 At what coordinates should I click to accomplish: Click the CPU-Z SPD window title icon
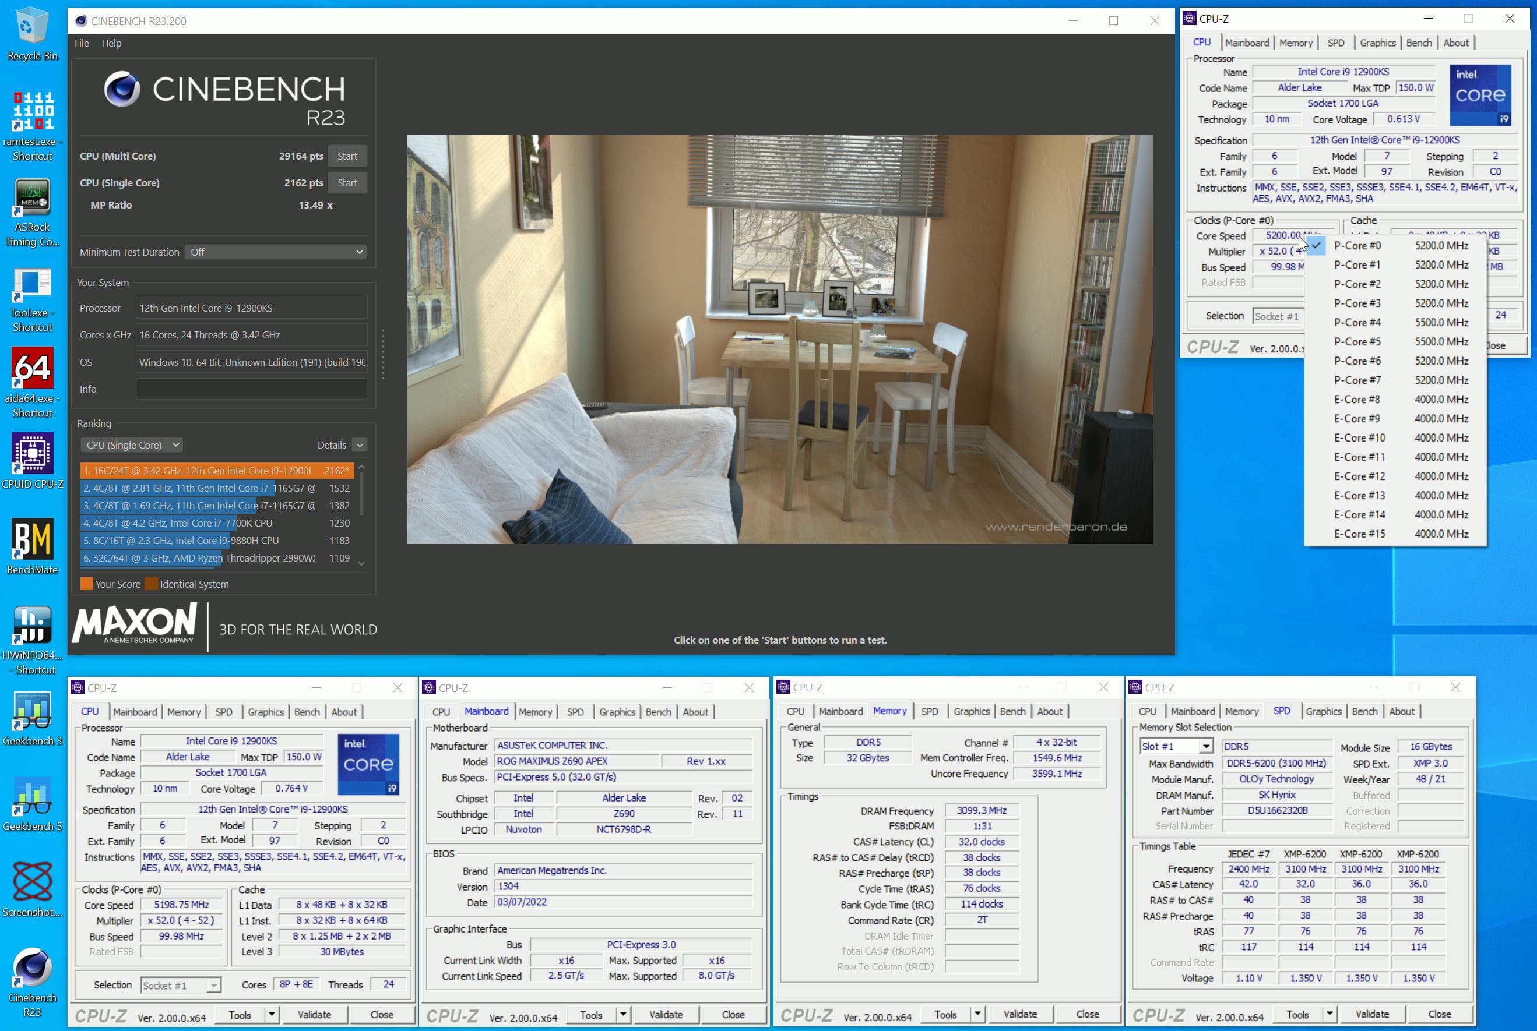coord(1135,687)
